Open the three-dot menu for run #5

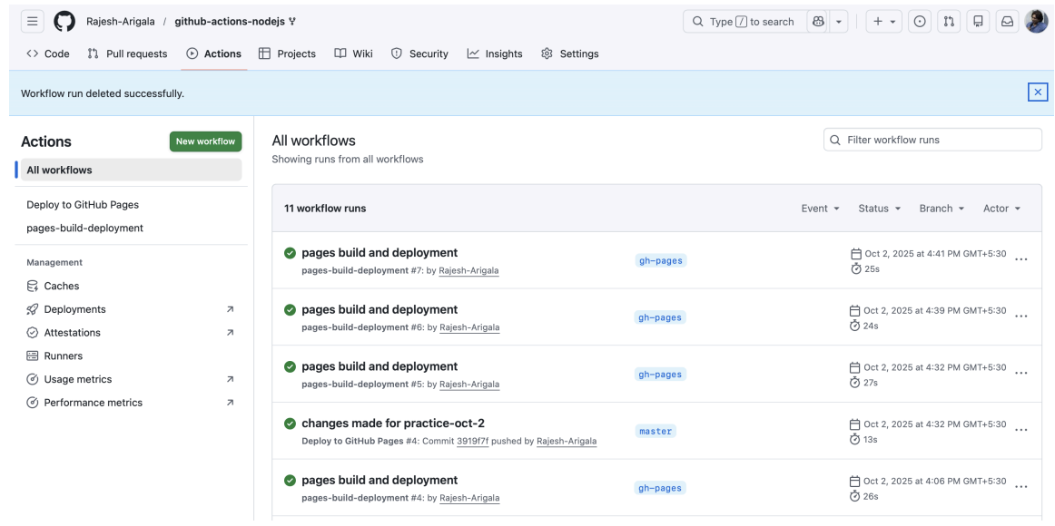point(1020,374)
